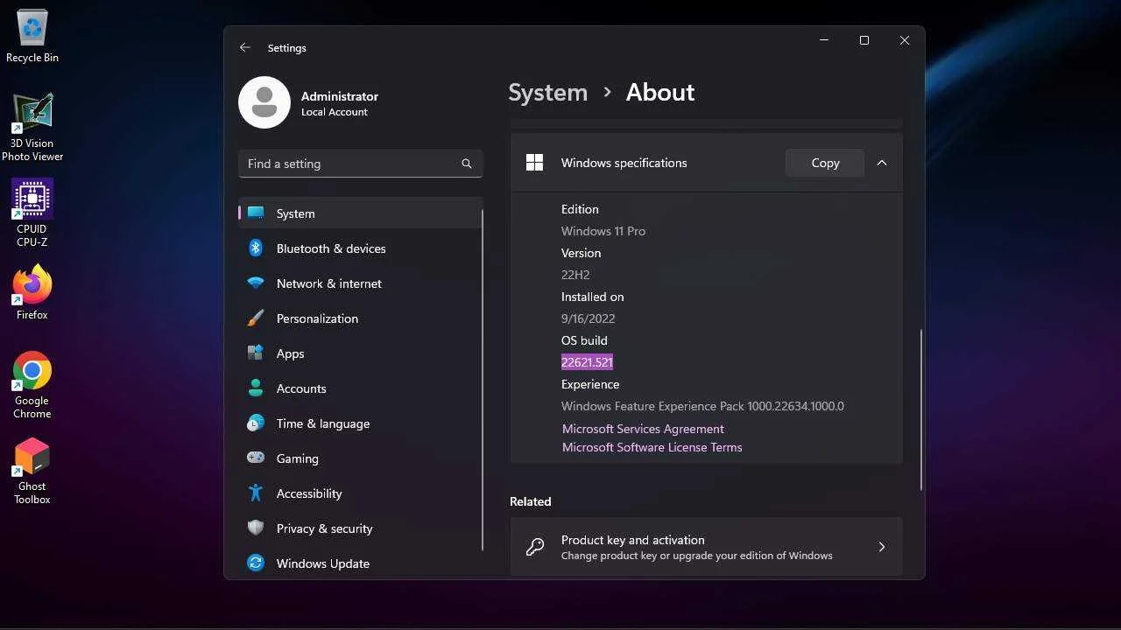This screenshot has height=630, width=1121.
Task: Click the Windows 11 Pro edition value
Action: (x=603, y=231)
